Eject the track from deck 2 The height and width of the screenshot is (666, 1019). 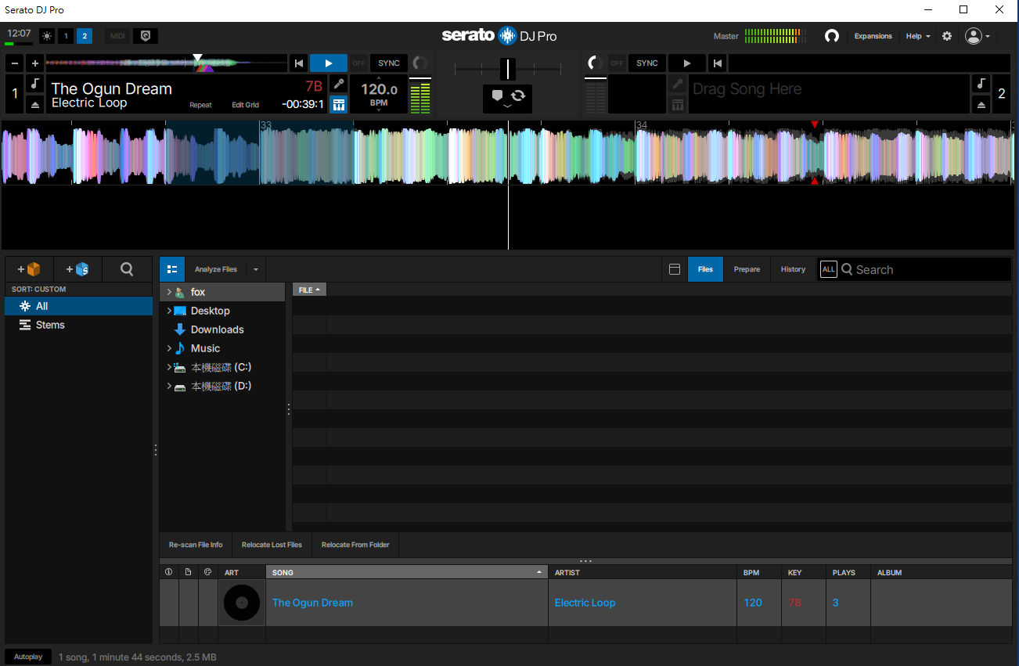point(981,104)
